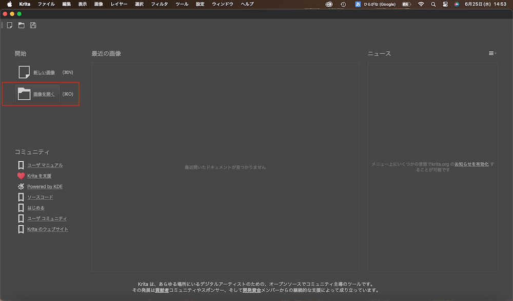Open the 編集 menu

(x=66, y=4)
